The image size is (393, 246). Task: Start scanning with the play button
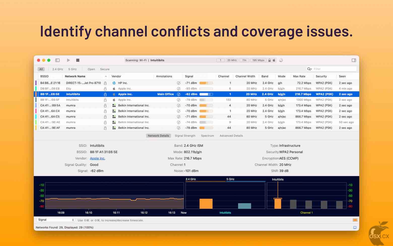(68, 60)
